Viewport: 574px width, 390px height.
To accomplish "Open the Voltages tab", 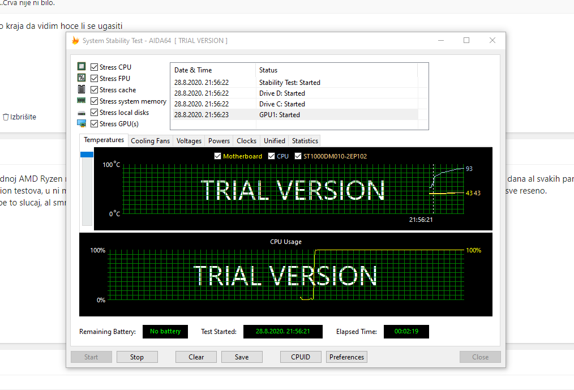I will (189, 141).
